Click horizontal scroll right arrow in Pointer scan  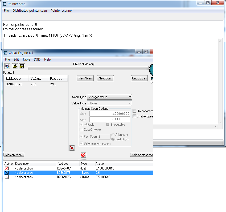click(216, 126)
